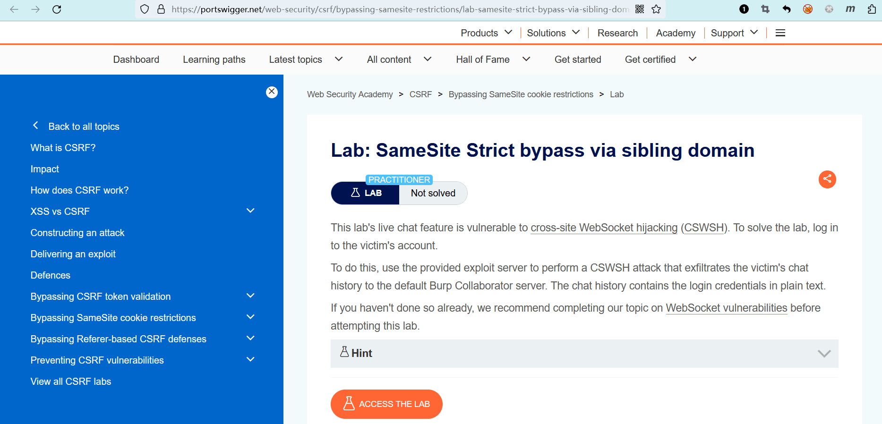This screenshot has height=424, width=882.
Task: Click the back chevron beside Back to all topics
Action: click(35, 126)
